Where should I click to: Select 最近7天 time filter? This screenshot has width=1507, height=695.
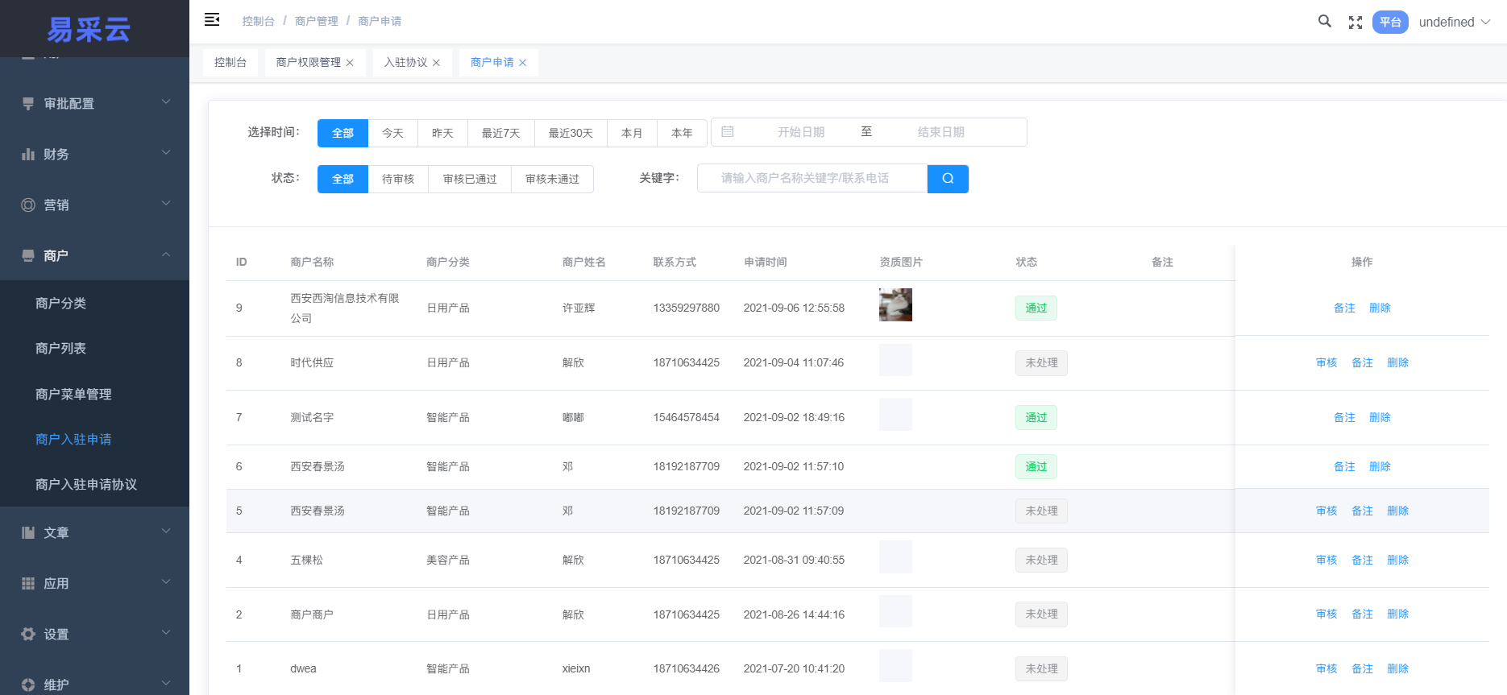coord(500,133)
